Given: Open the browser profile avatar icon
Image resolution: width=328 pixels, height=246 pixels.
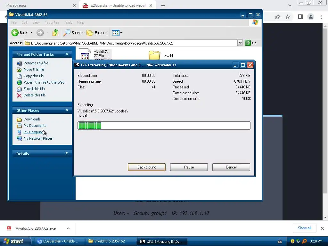Looking at the screenshot, I should 311,17.
